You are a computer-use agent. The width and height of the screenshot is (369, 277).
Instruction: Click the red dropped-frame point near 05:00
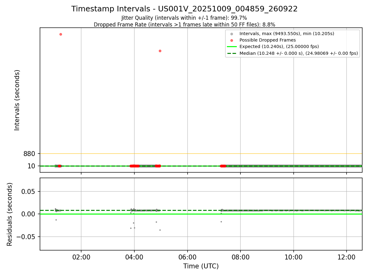(x=160, y=51)
